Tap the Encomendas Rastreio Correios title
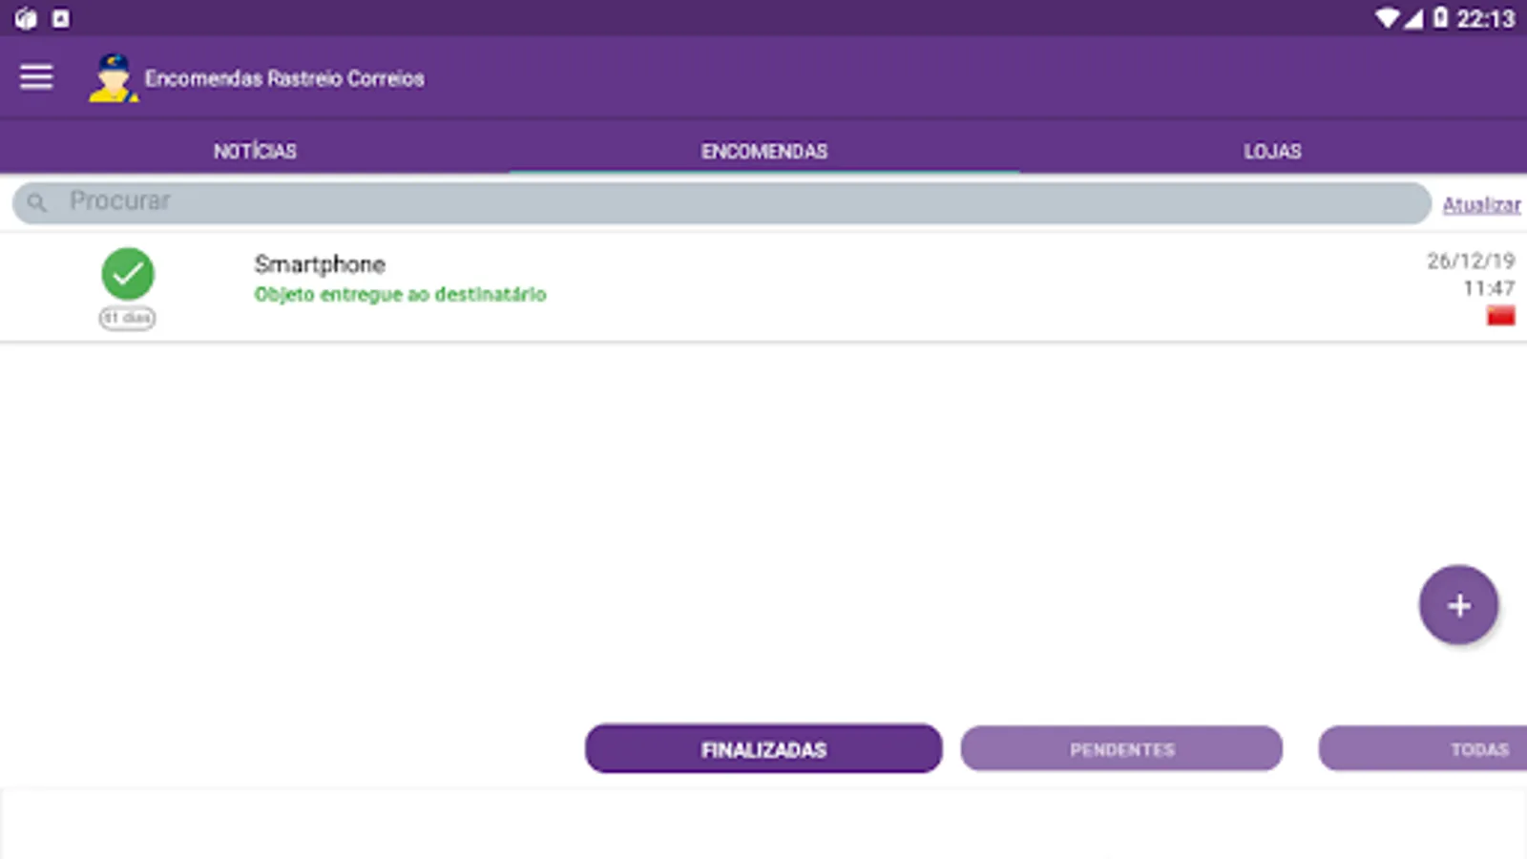The height and width of the screenshot is (859, 1527). click(284, 78)
